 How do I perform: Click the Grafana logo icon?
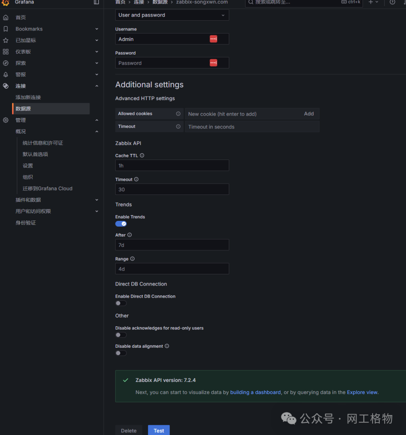coord(6,3)
